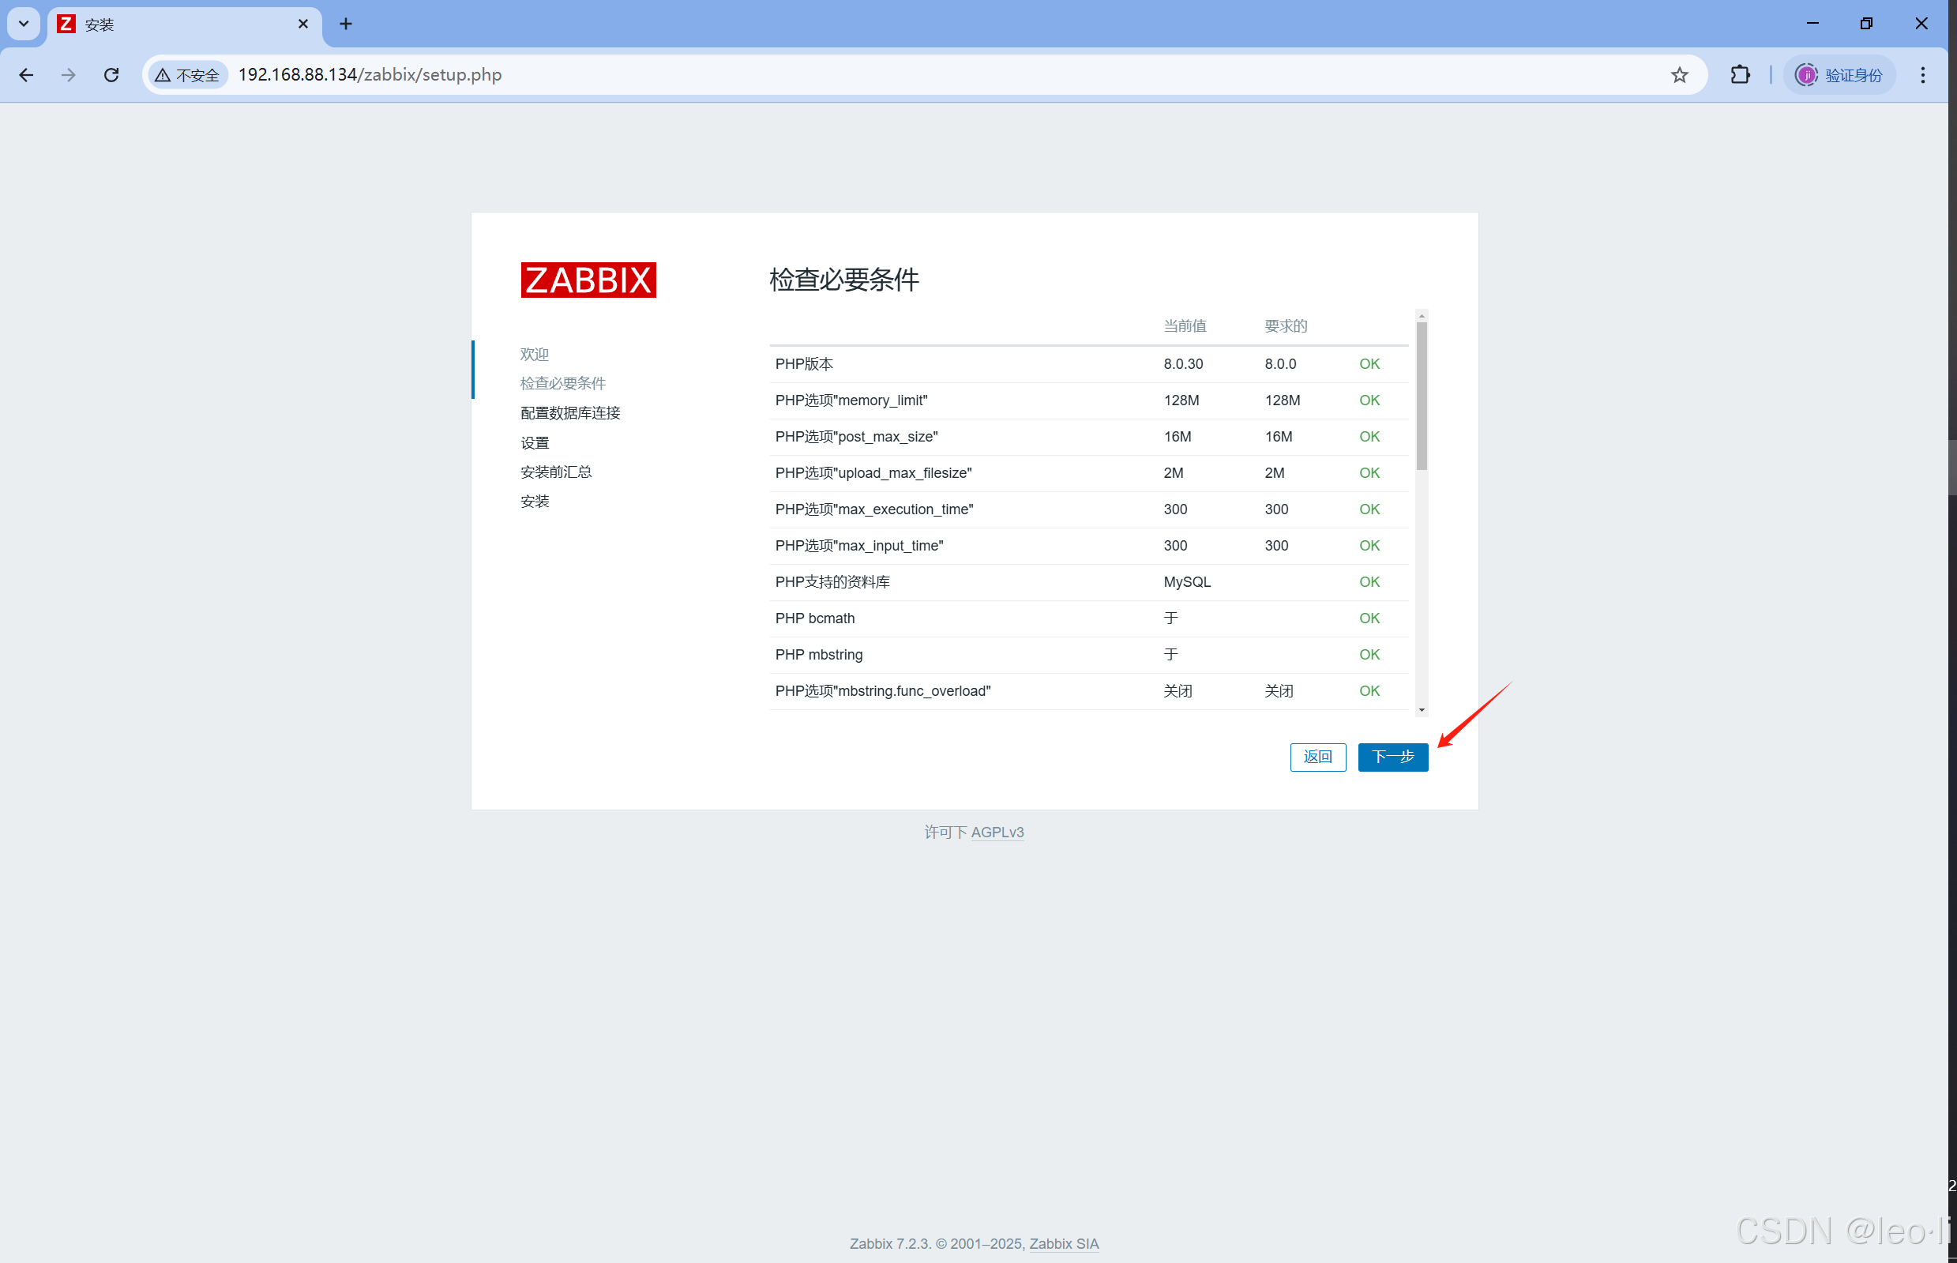The width and height of the screenshot is (1957, 1263).
Task: Click the requirements table scrollbar thumb
Action: pyautogui.click(x=1421, y=395)
